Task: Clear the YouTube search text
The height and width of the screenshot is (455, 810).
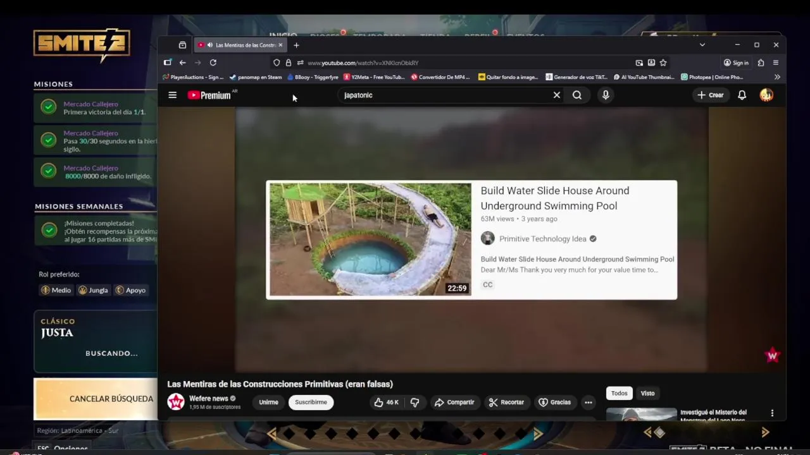Action: [557, 95]
